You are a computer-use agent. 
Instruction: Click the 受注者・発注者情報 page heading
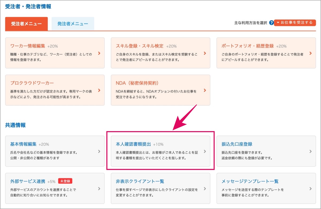(28, 7)
